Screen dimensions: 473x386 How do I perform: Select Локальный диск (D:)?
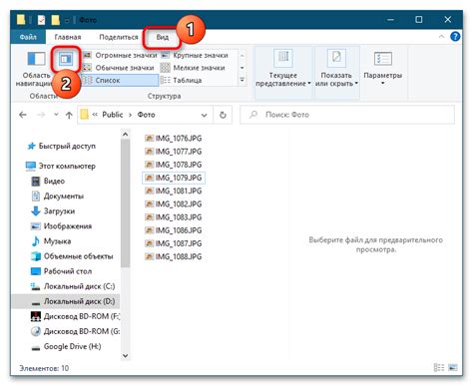click(66, 301)
